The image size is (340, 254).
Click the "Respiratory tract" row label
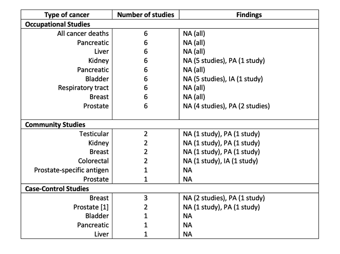click(83, 87)
